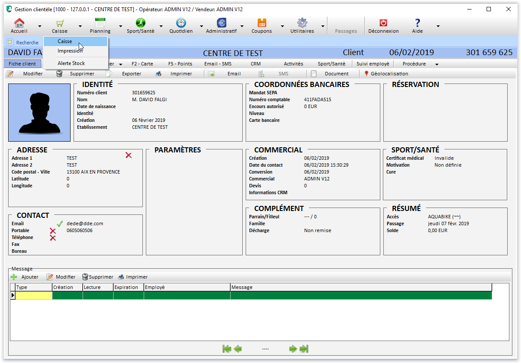Select the yellow Type cell in message grid

[34, 295]
